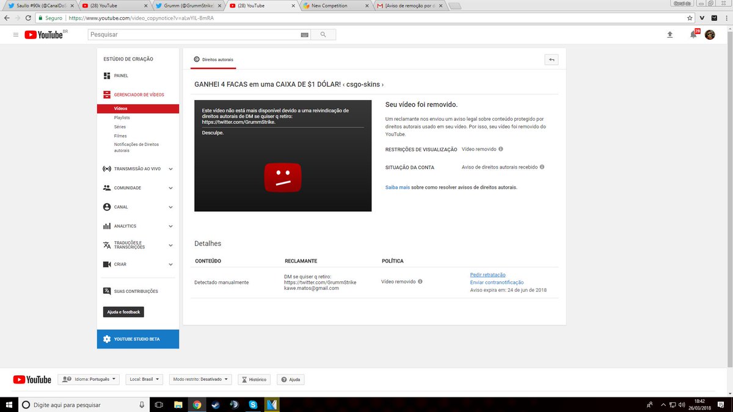
Task: Expand CRIAR section
Action: 137,264
